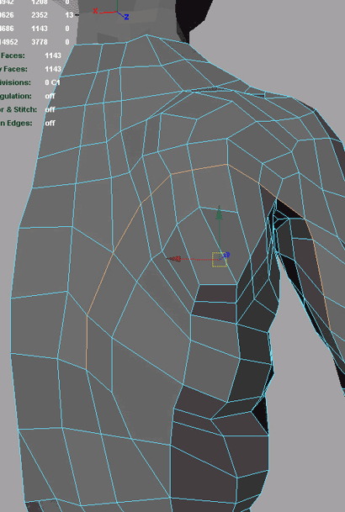Click the 3778 value in the HUD
This screenshot has width=345, height=512.
pos(40,42)
